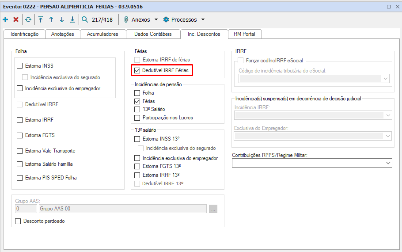Uncheck Férias under Incidências de pensão

(137, 101)
